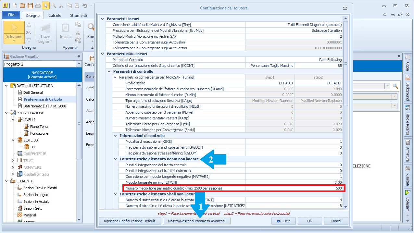Open the Progetto 2 dropdown
Screen dimensions: 414x233
coord(79,64)
